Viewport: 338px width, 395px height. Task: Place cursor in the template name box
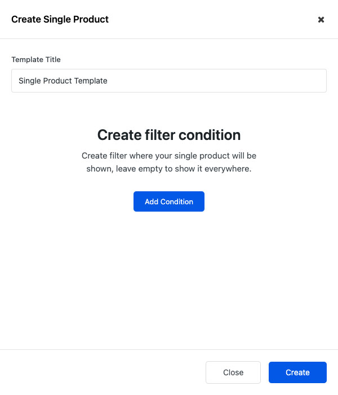[169, 81]
